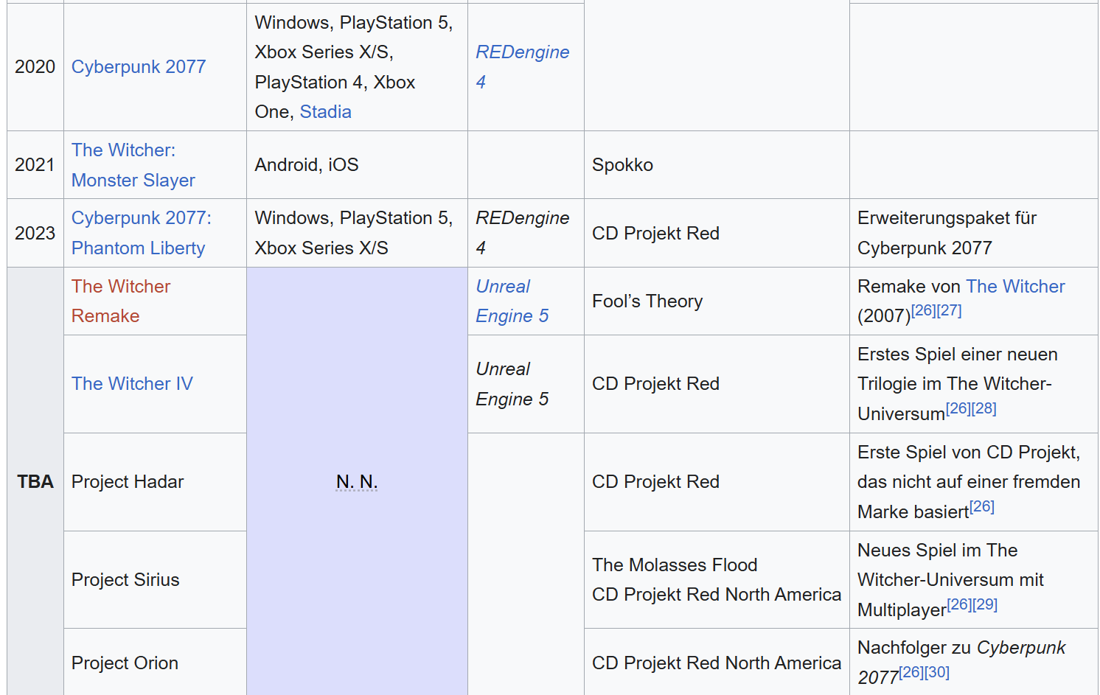Click the TBA year cell
Image resolution: width=1100 pixels, height=695 pixels.
pos(35,481)
